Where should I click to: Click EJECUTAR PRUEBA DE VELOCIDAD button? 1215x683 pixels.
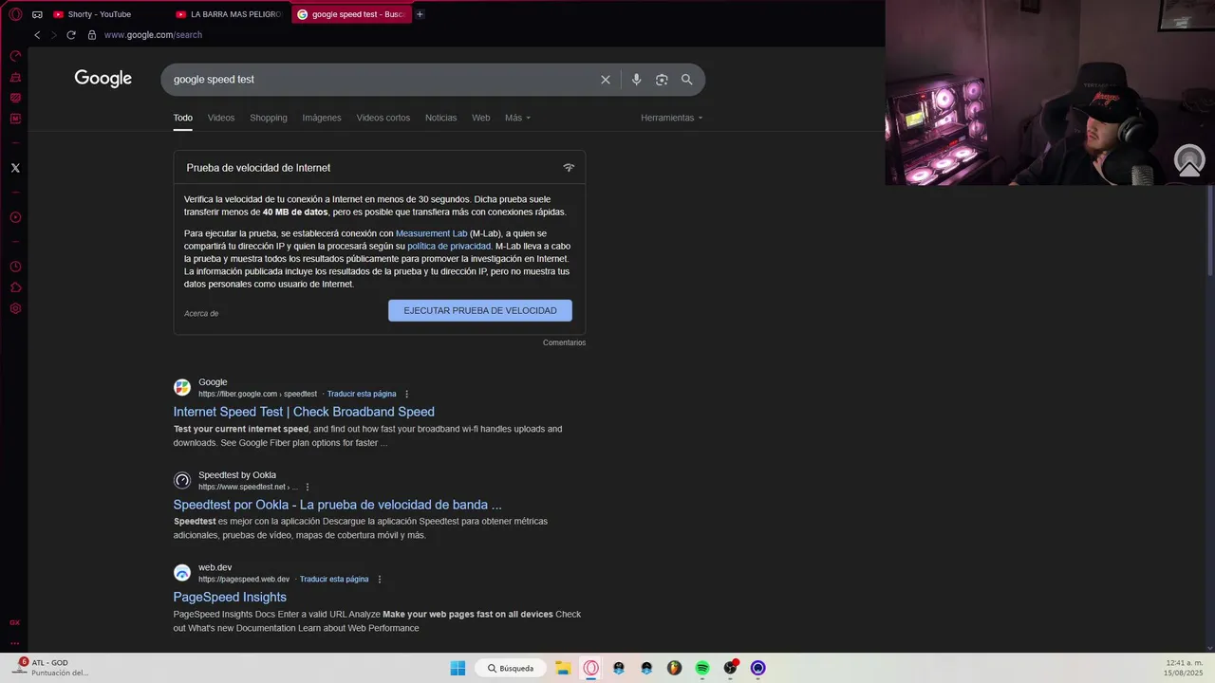coord(480,310)
